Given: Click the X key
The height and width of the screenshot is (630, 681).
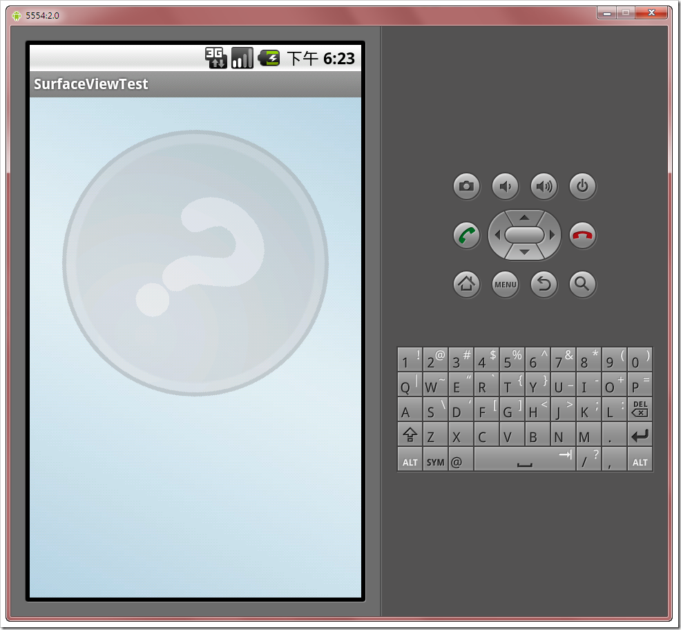Looking at the screenshot, I should click(x=461, y=435).
